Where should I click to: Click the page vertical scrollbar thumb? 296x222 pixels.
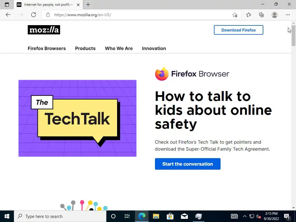tap(293, 36)
